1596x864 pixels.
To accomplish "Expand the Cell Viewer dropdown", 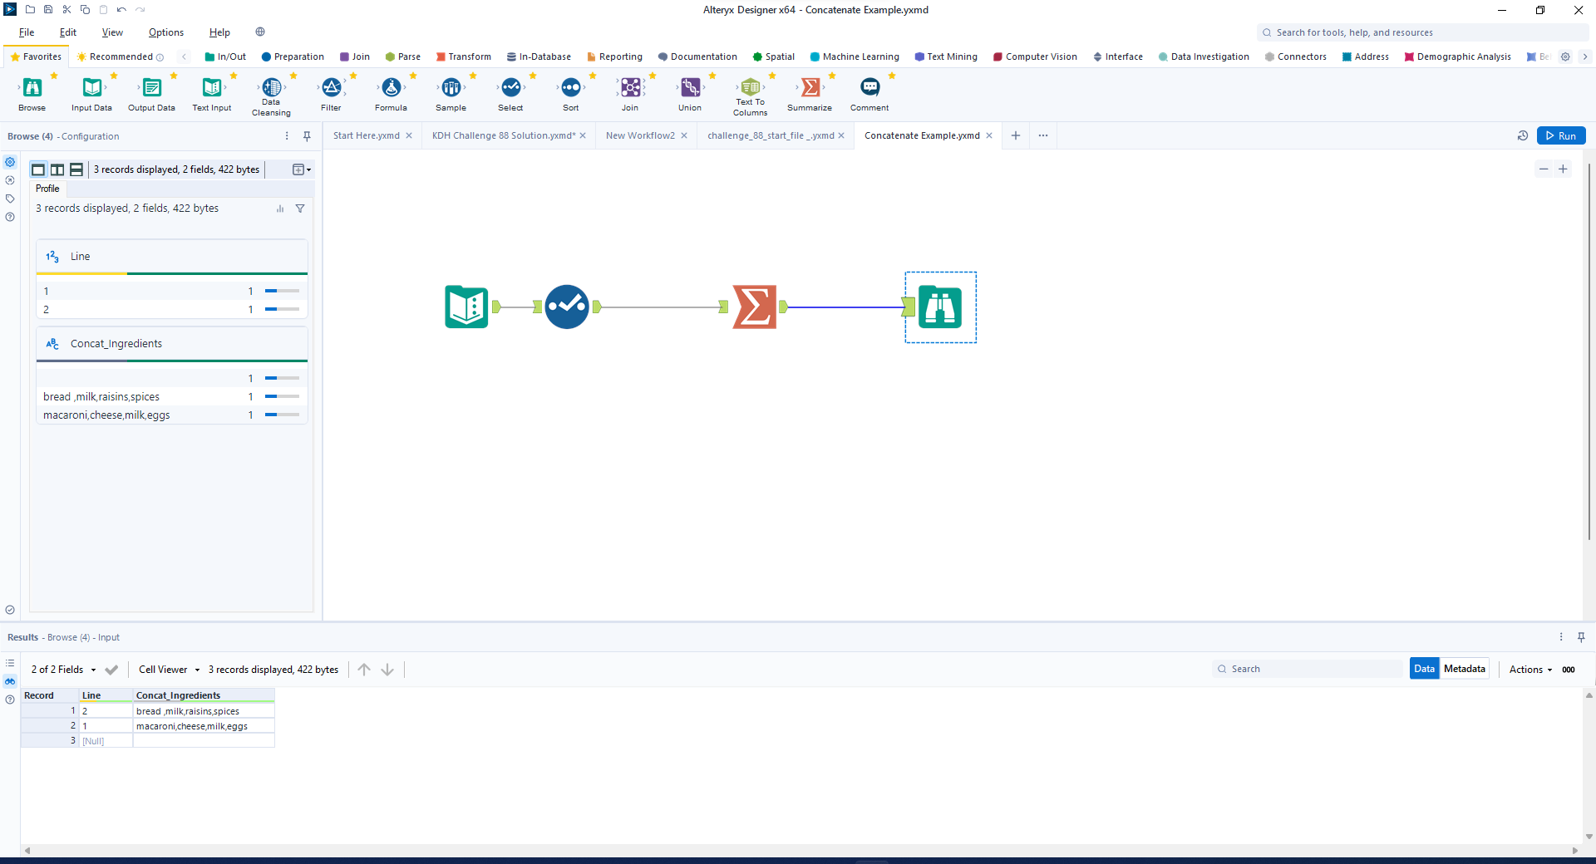I will [x=170, y=670].
